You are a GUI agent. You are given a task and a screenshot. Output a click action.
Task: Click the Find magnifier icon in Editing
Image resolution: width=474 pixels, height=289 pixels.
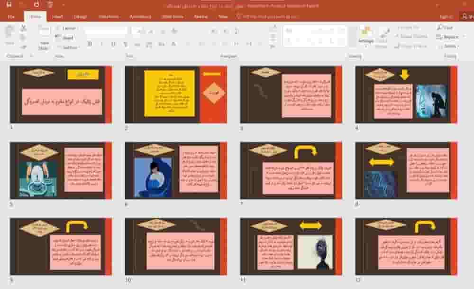[440, 28]
